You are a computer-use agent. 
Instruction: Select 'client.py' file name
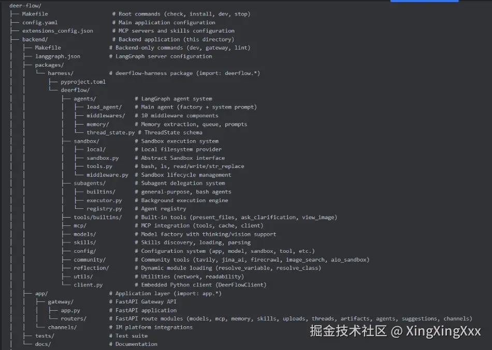88,285
